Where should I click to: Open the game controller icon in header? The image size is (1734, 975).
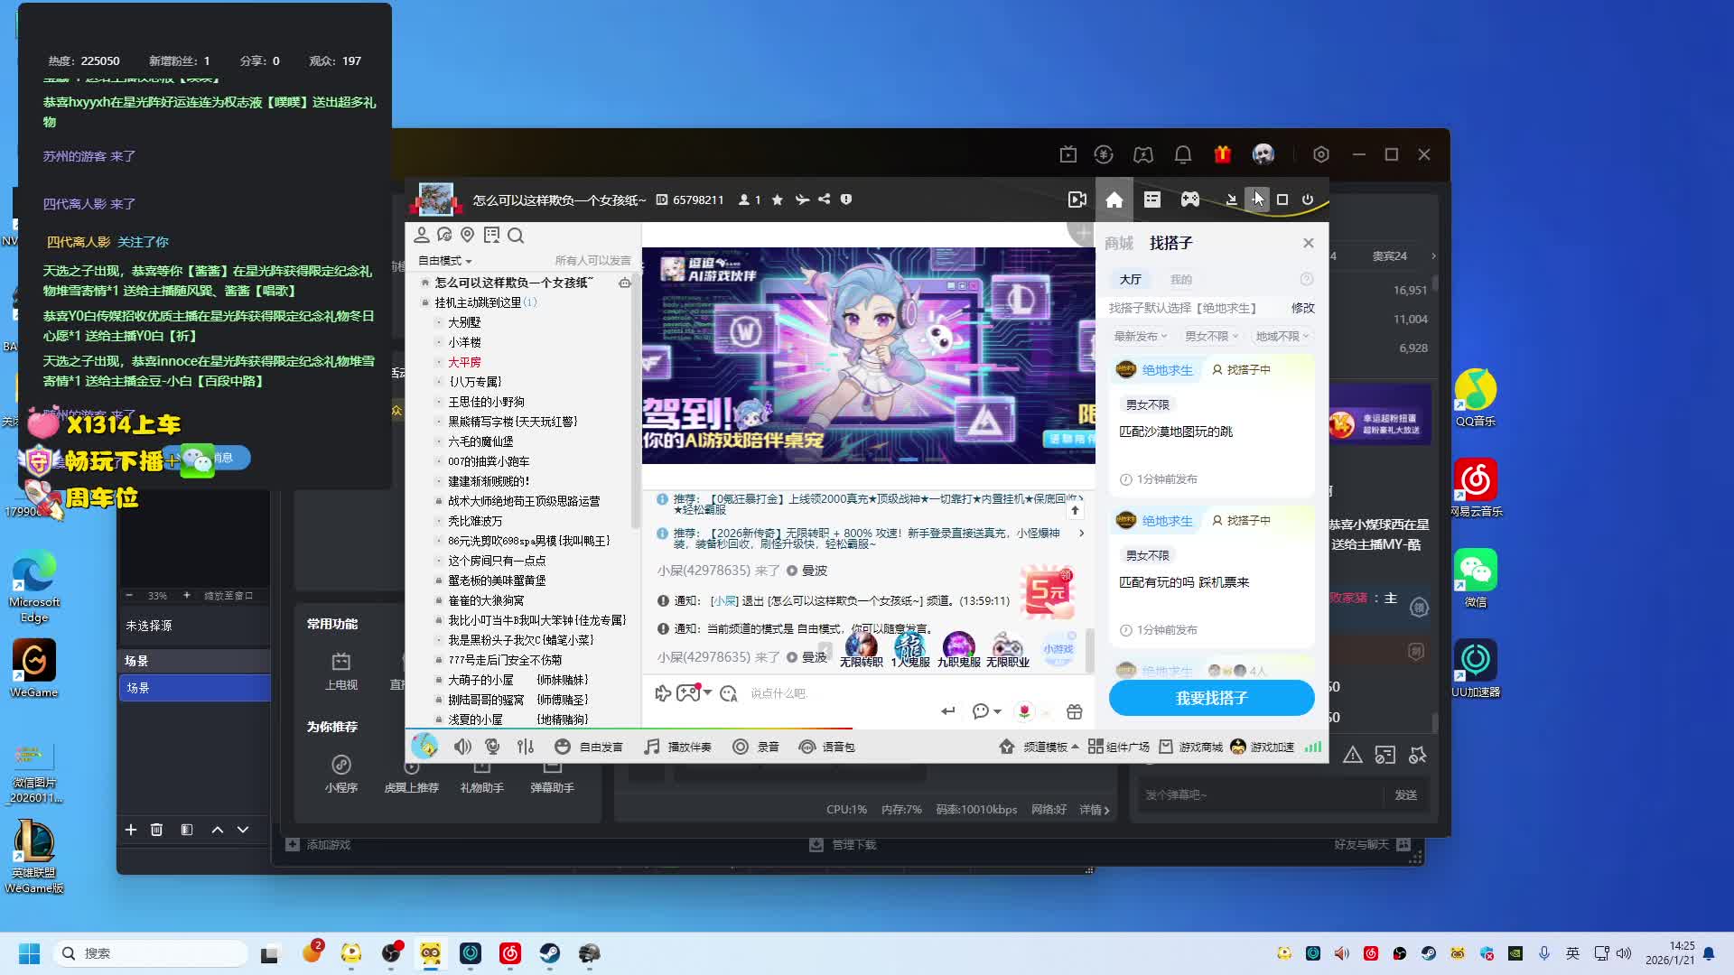tap(1190, 200)
